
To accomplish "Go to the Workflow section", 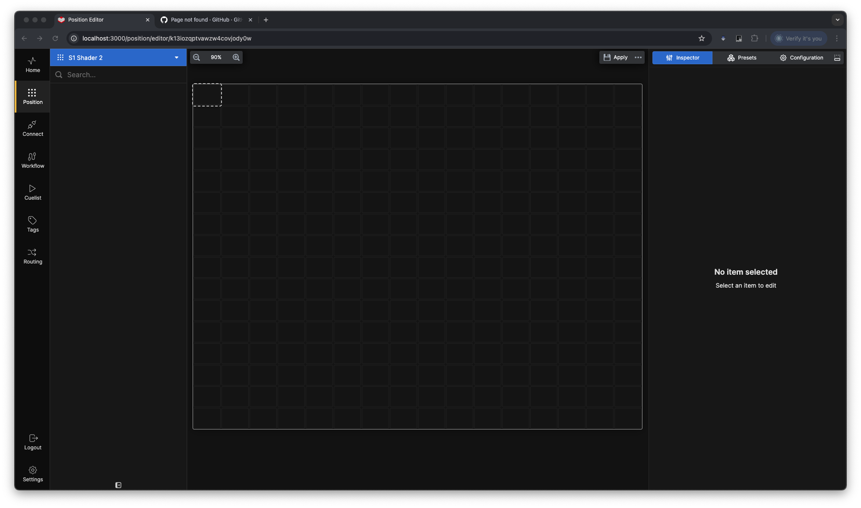I will [32, 160].
